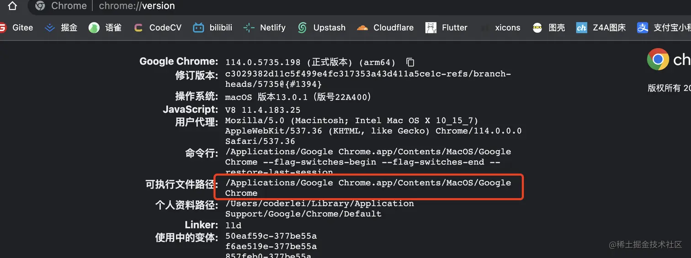
Task: Copy the version string with the copy icon
Action: pos(410,62)
